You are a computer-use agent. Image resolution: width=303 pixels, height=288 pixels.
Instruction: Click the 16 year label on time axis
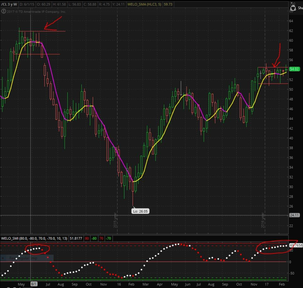119,284
